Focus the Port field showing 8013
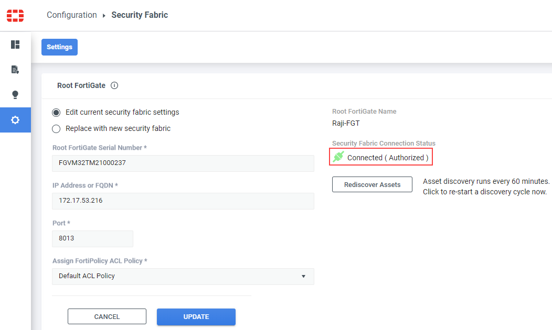This screenshot has height=330, width=552. tap(92, 239)
